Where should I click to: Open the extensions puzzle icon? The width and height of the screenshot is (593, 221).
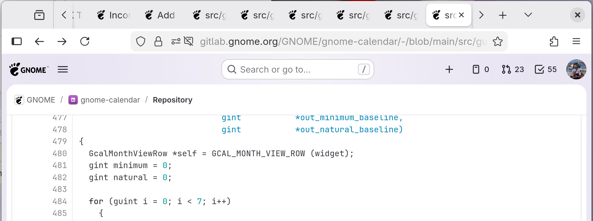point(554,42)
